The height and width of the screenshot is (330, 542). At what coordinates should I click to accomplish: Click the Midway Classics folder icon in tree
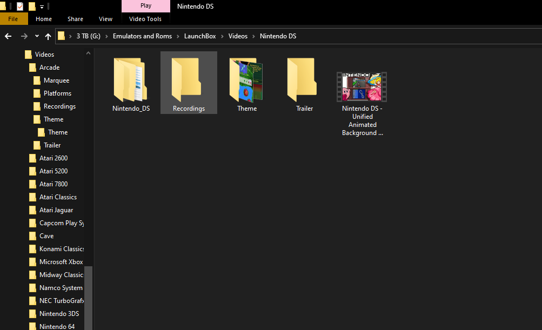(x=32, y=275)
